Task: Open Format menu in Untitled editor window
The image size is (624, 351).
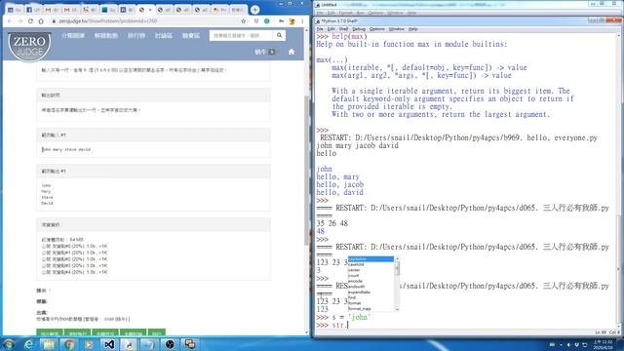Action: pyautogui.click(x=345, y=13)
